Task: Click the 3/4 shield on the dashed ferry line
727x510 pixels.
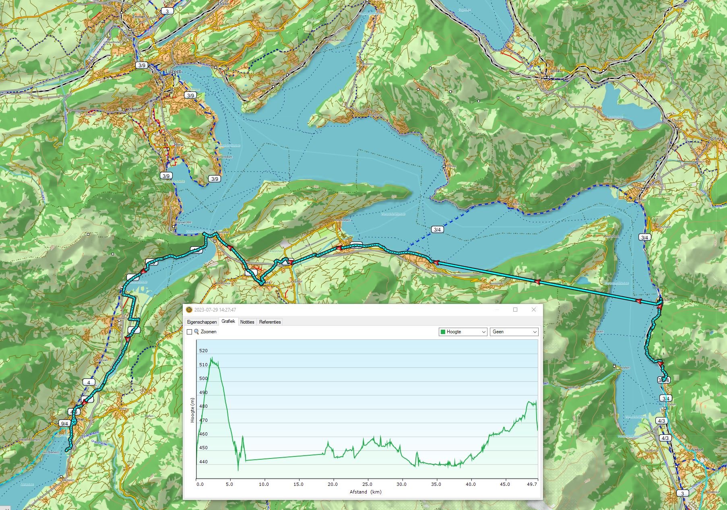Action: 437,229
